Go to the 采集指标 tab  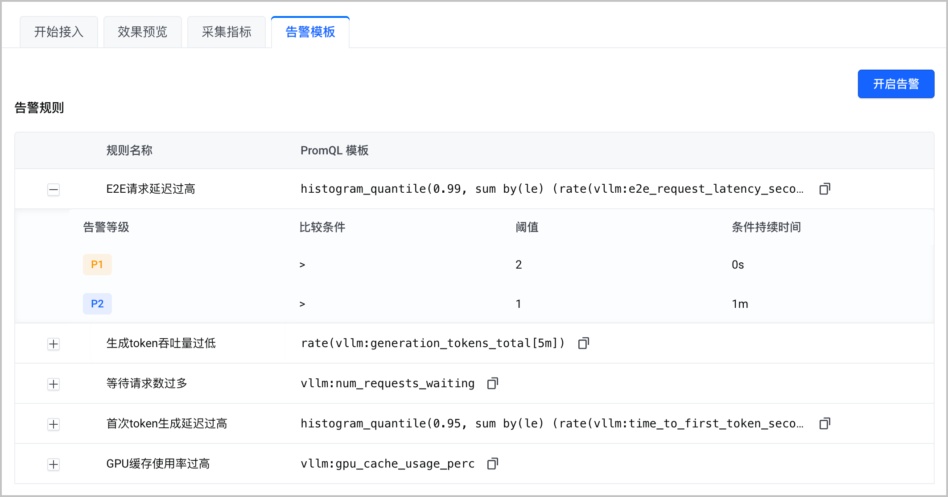pos(227,32)
